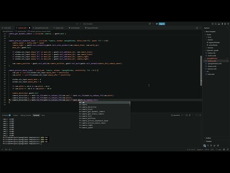Switch to the matrix.odin editor tab

pos(59,28)
